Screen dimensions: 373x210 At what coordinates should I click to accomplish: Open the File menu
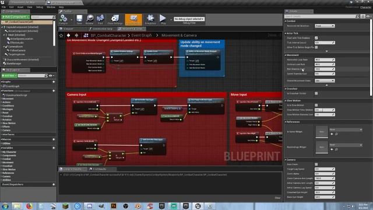coord(3,7)
